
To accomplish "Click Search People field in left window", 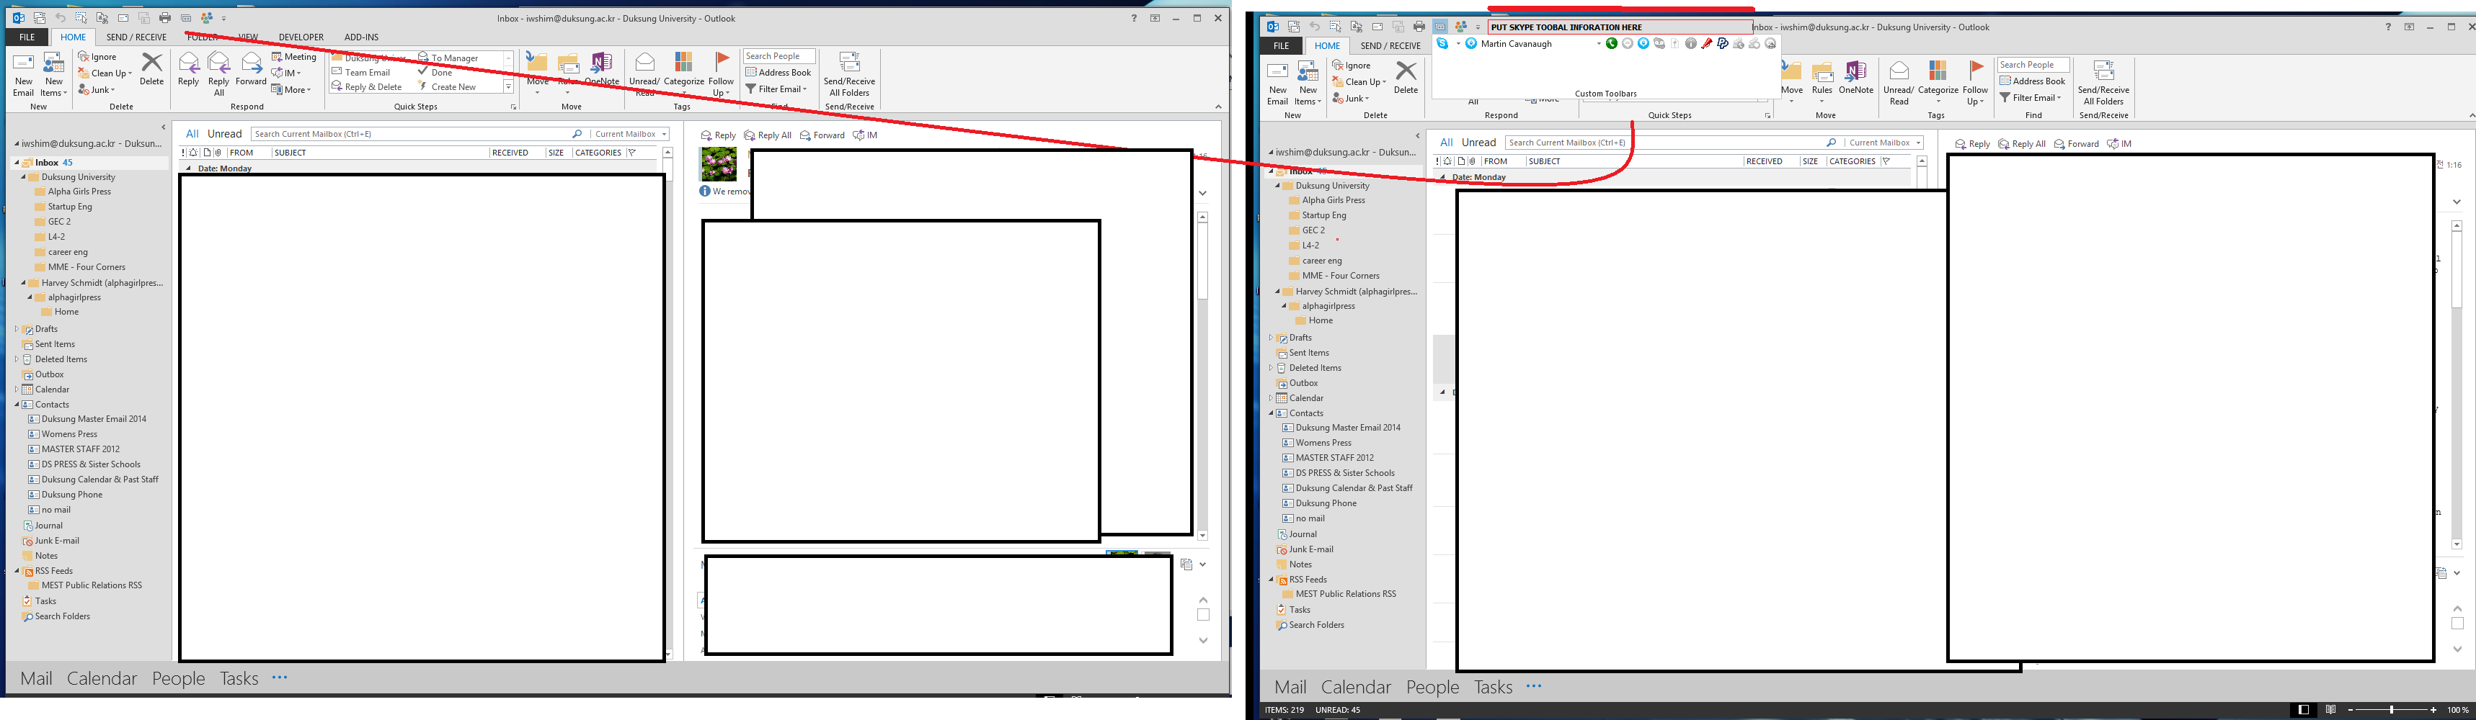I will tap(778, 57).
